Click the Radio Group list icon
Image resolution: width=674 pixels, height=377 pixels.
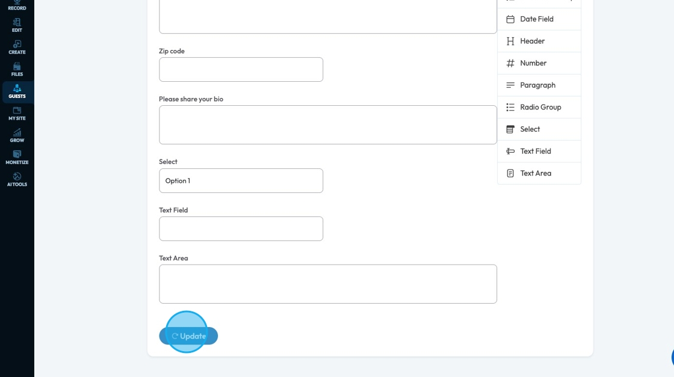[x=510, y=107]
